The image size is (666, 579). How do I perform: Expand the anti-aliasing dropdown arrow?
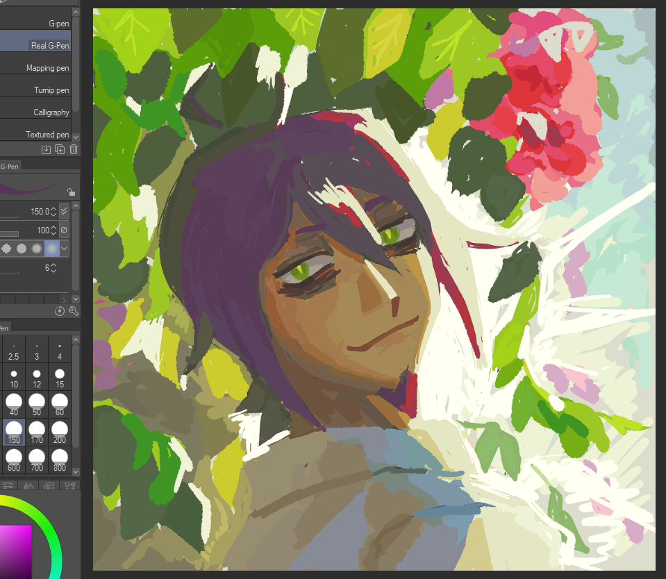click(x=65, y=248)
